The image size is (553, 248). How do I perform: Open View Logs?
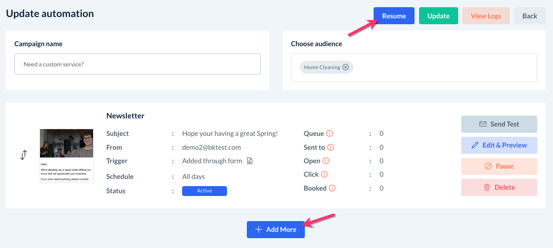[x=486, y=16]
